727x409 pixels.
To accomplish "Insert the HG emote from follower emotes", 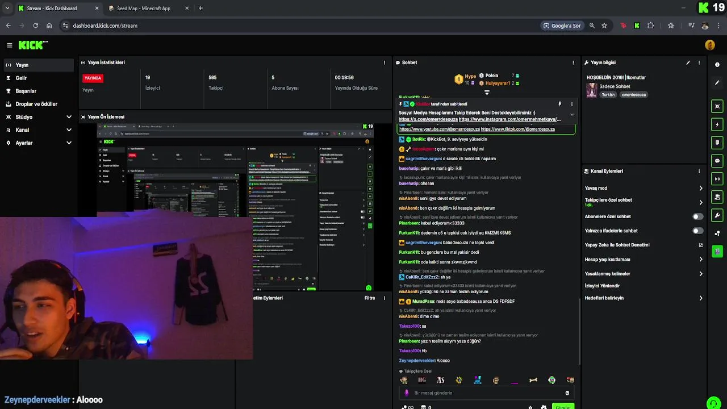I will 422,380.
